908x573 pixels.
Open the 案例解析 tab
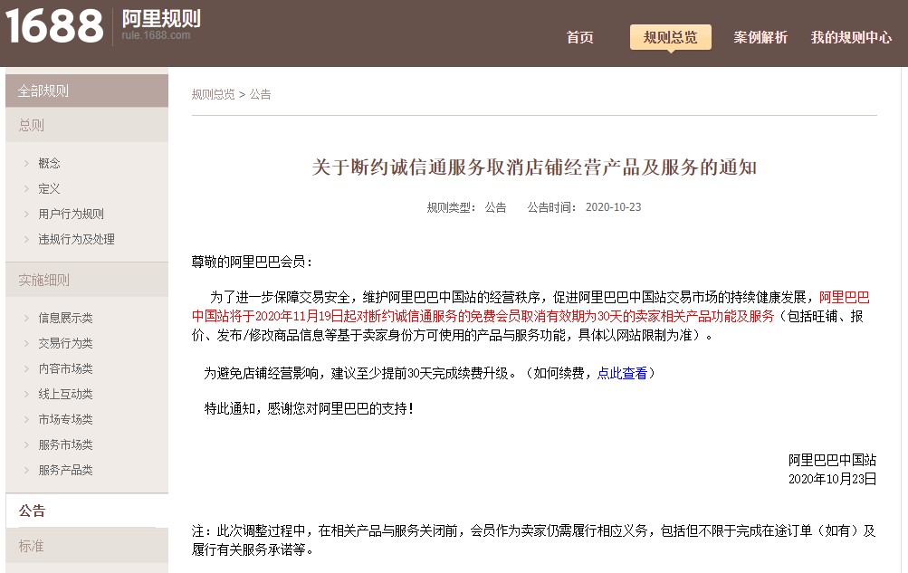pos(760,38)
